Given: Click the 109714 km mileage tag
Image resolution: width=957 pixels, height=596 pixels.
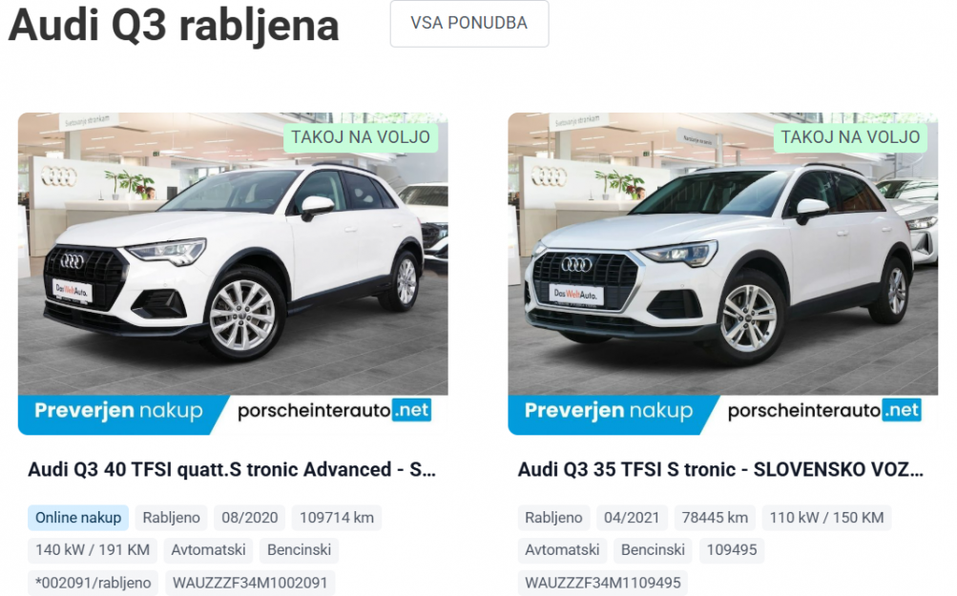Looking at the screenshot, I should click(337, 517).
